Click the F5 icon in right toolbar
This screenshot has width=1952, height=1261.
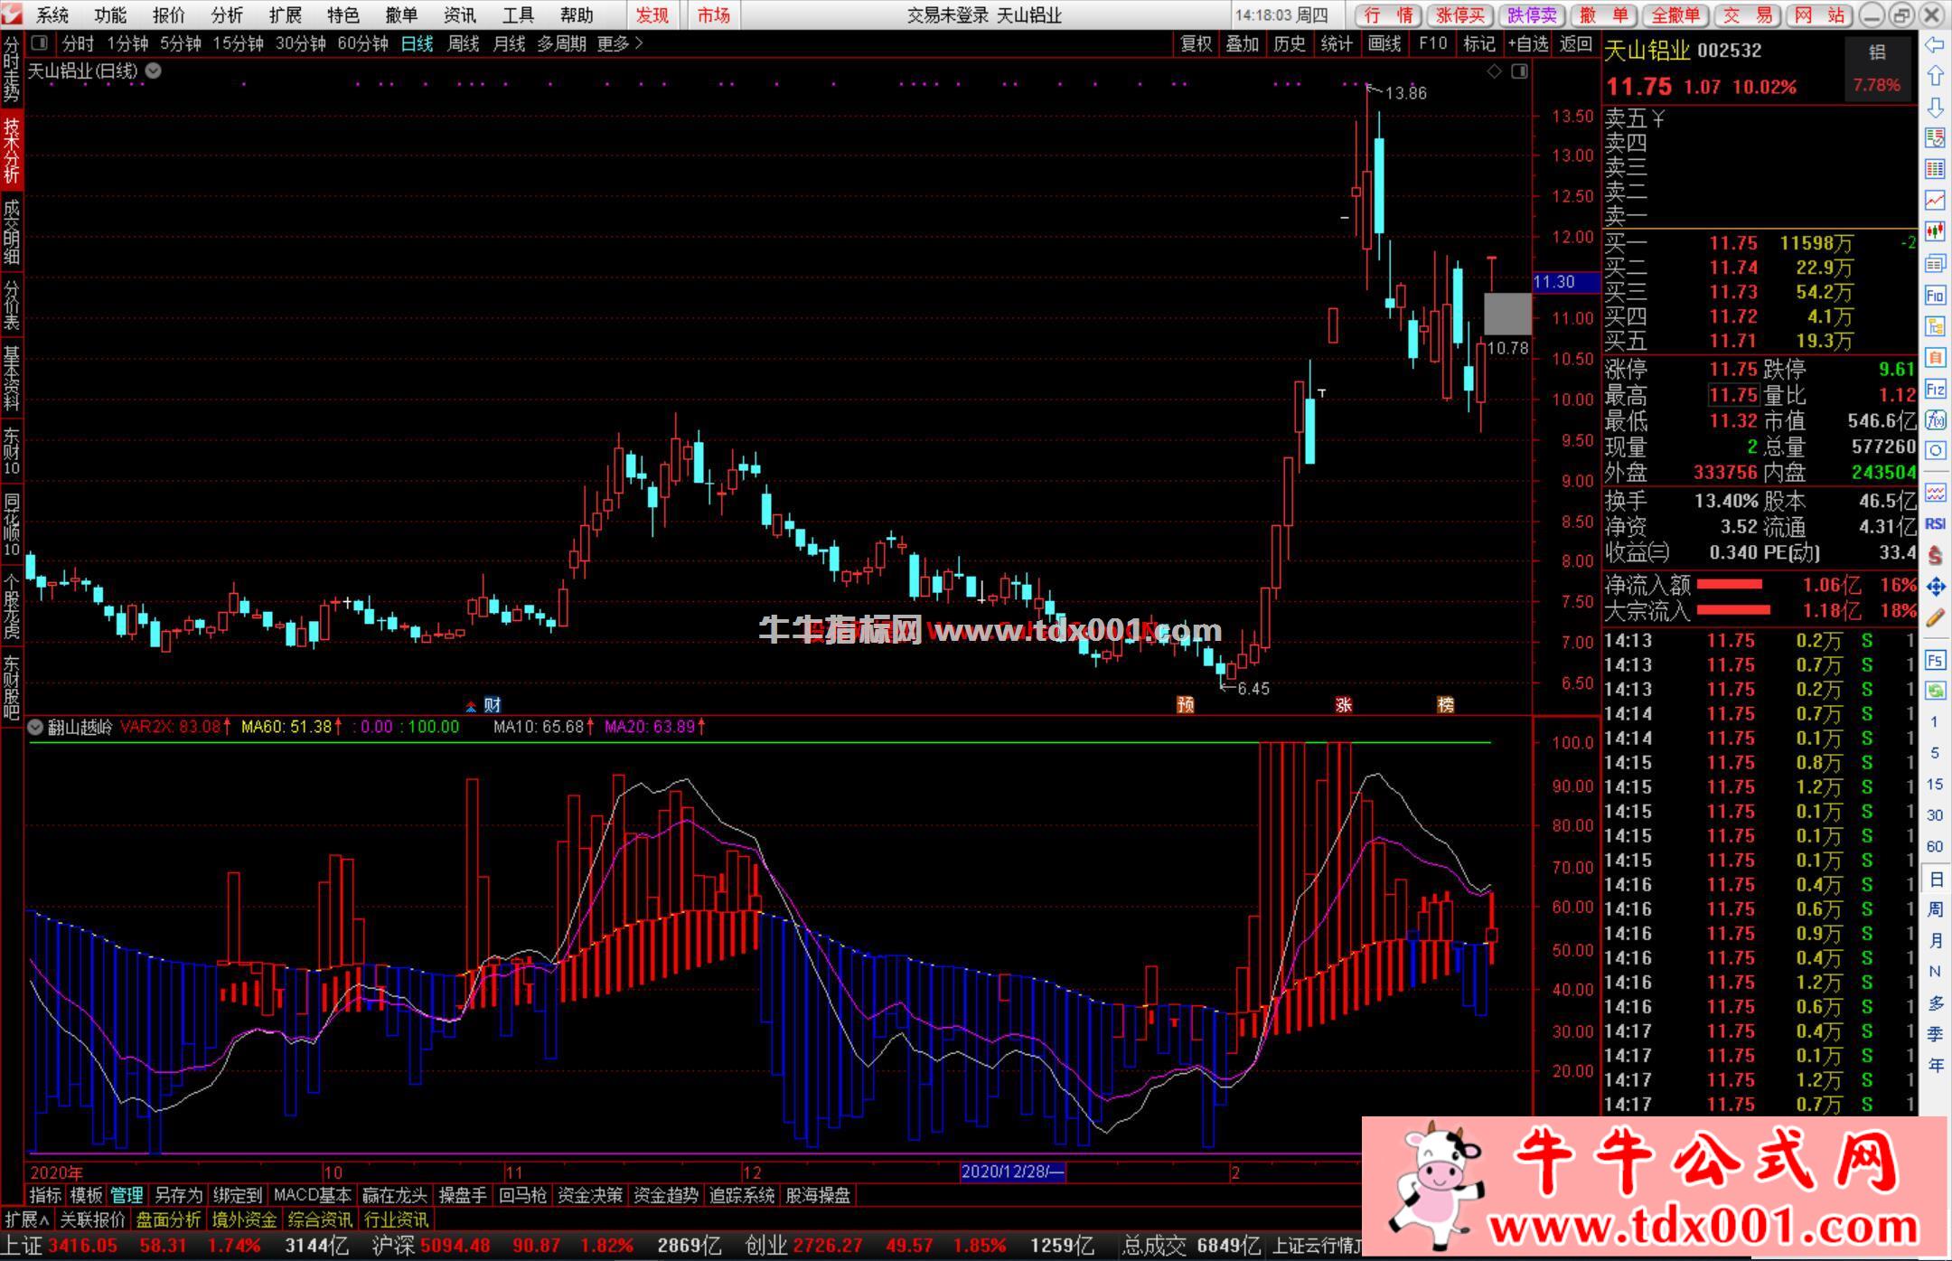click(1935, 660)
